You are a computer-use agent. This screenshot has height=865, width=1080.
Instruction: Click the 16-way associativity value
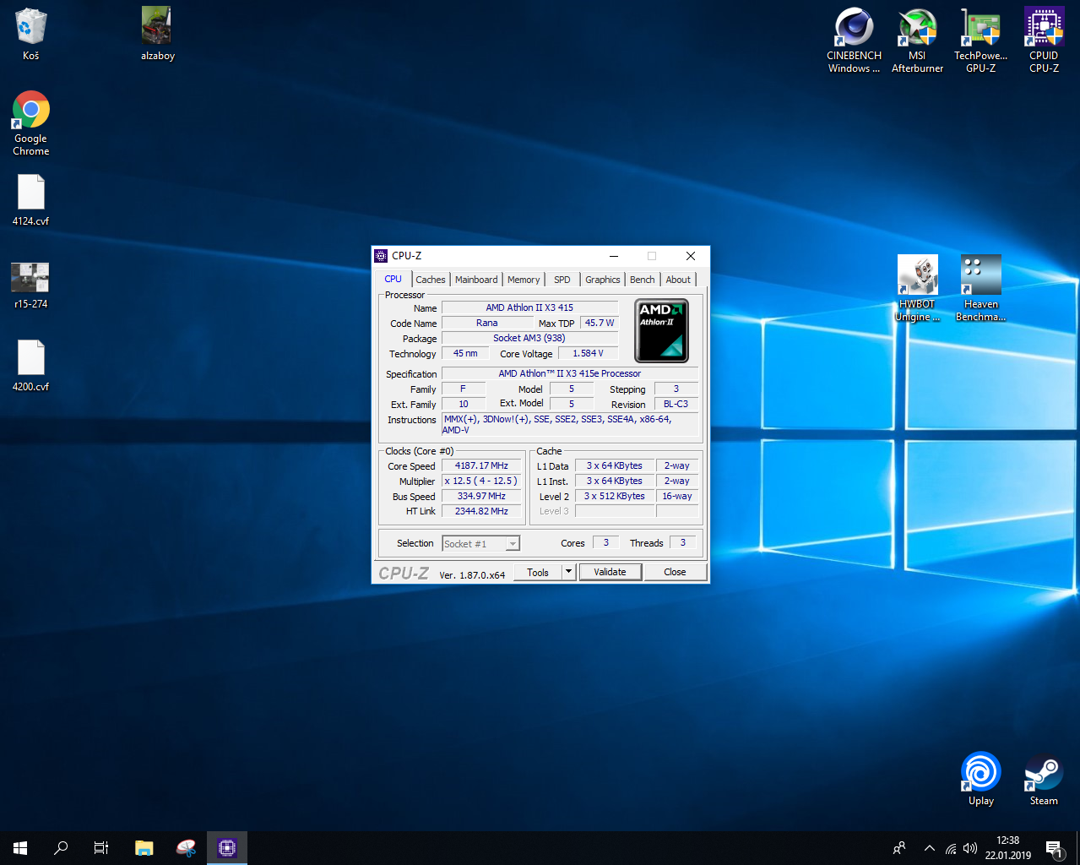click(677, 497)
